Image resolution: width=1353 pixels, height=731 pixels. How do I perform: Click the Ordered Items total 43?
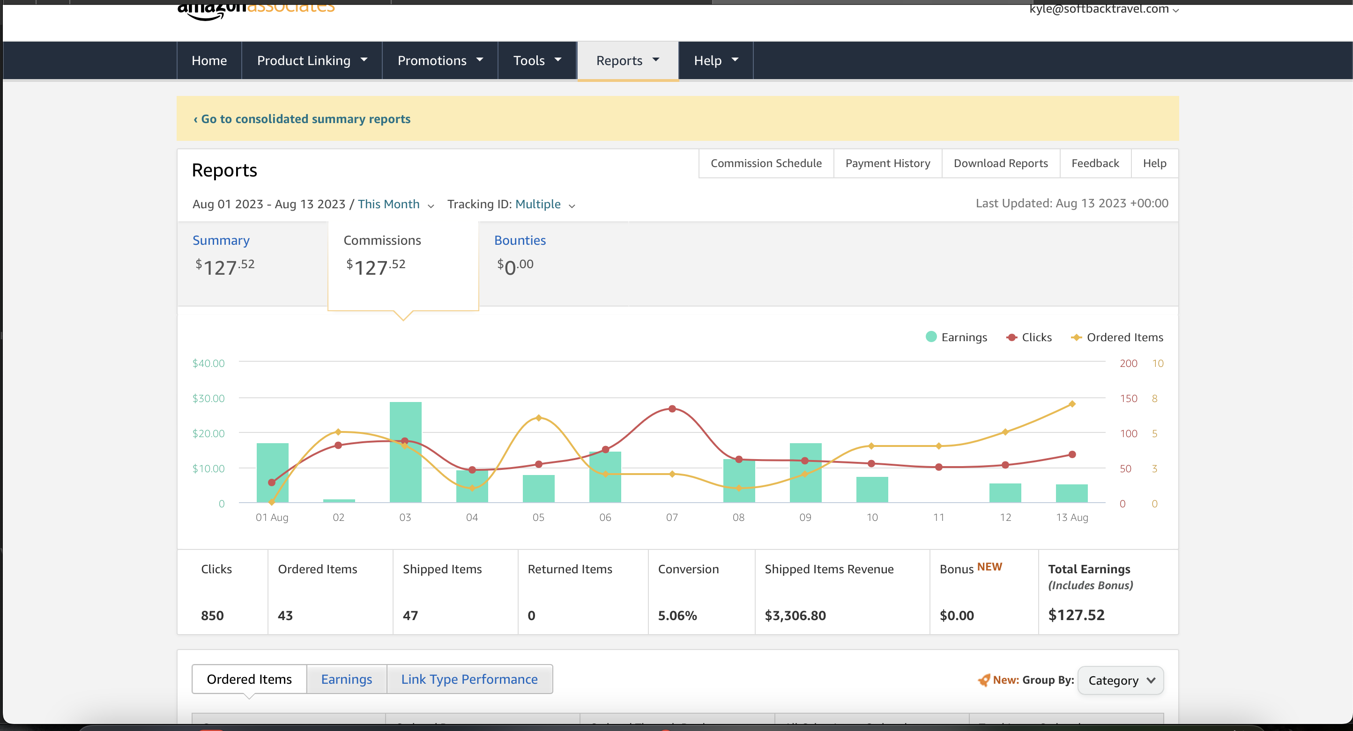[285, 615]
